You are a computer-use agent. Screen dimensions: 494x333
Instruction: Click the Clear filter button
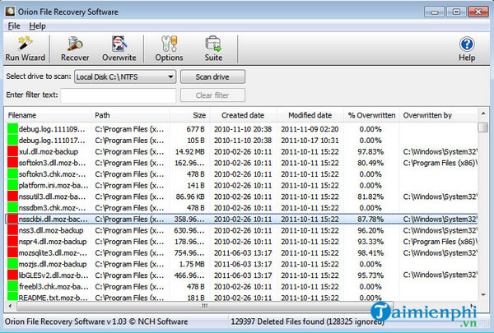[212, 95]
